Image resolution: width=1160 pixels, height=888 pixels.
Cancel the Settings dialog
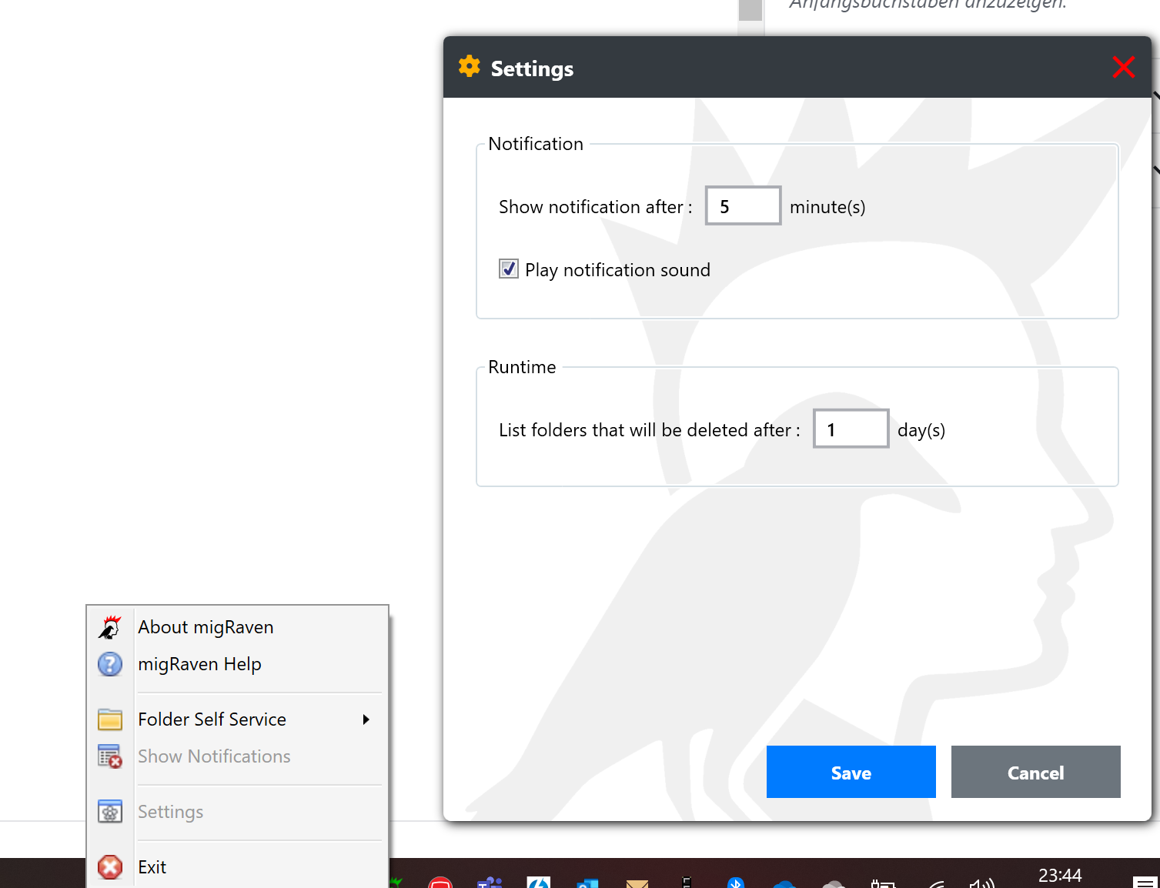pos(1036,772)
